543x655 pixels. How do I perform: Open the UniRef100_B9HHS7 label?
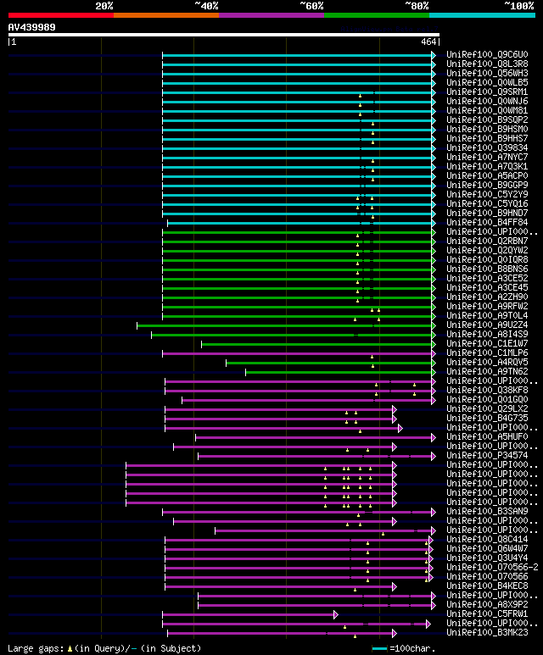[x=487, y=139]
